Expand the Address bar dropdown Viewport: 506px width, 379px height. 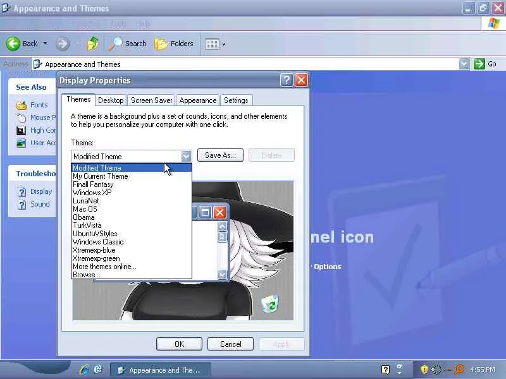pos(464,64)
